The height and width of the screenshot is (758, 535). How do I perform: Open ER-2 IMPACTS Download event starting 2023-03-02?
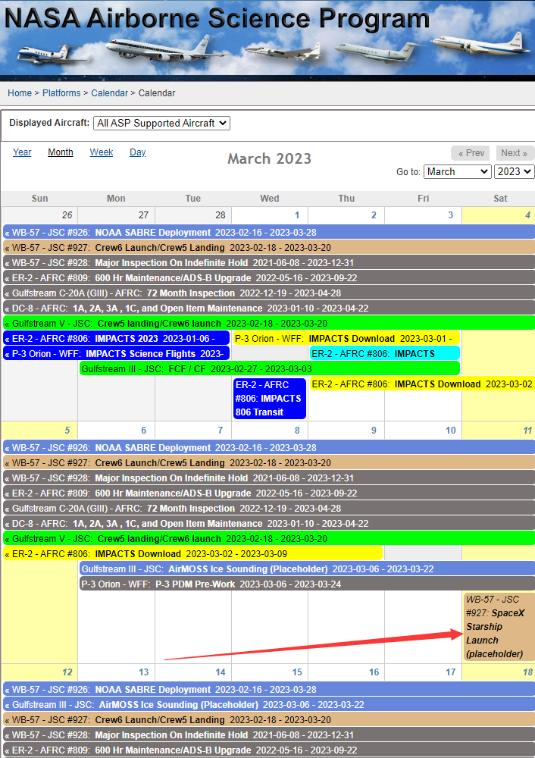point(422,384)
